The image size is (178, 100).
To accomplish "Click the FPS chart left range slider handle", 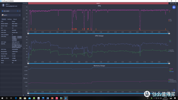I will pos(28,33).
